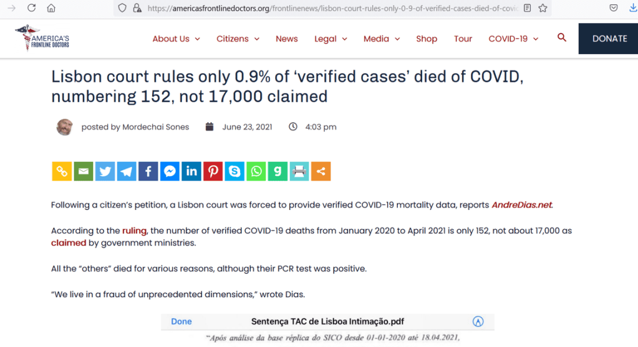This screenshot has width=638, height=347.
Task: Pin article with Pinterest icon
Action: click(213, 171)
